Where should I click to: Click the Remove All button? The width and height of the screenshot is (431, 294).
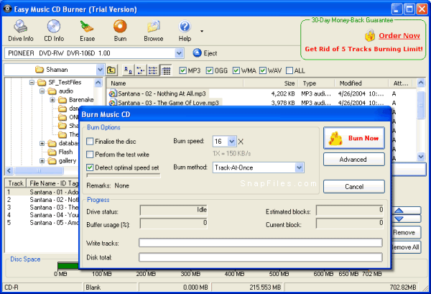tap(406, 247)
